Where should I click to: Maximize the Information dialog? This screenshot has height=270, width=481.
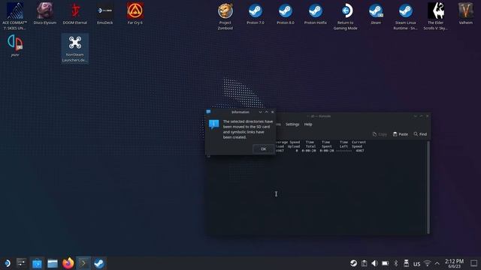[266, 112]
